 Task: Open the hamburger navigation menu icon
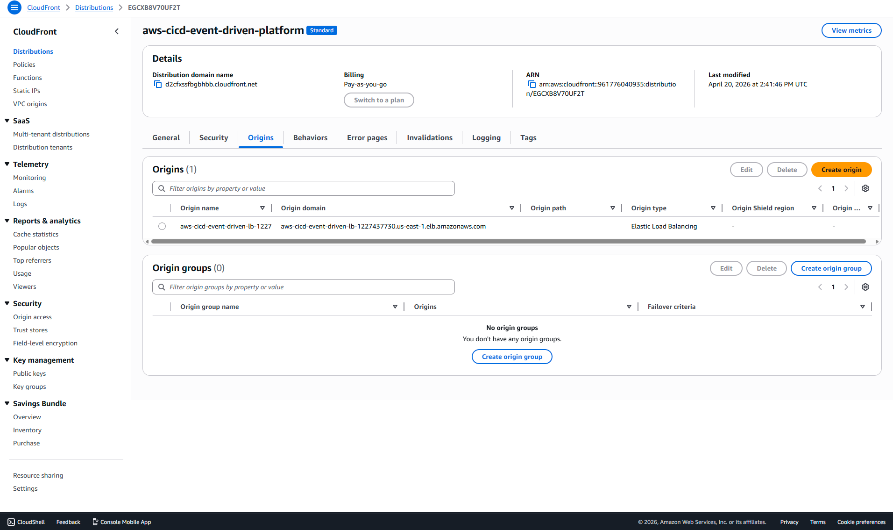pos(14,7)
